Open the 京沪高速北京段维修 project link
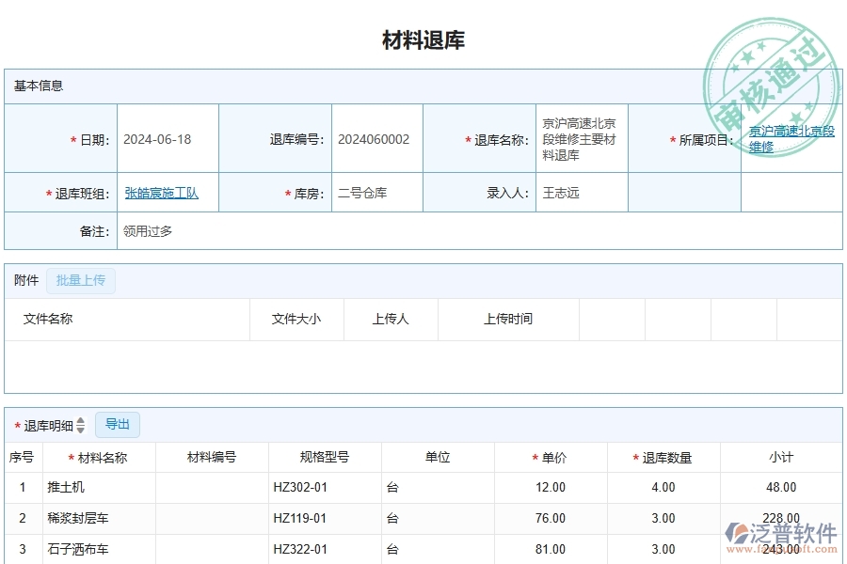This screenshot has width=847, height=564. [x=789, y=137]
